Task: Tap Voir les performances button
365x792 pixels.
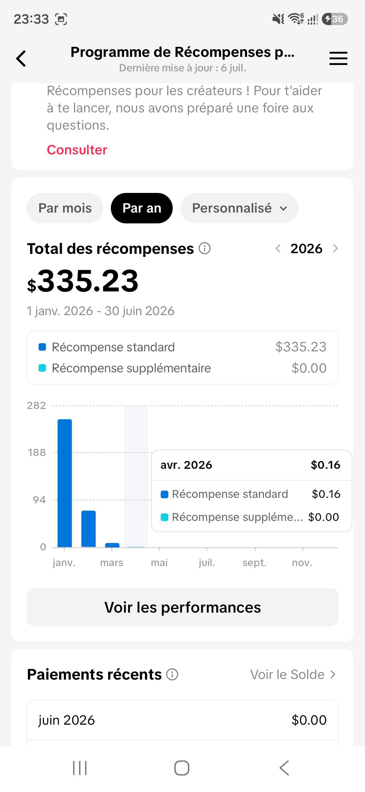Action: (x=182, y=607)
